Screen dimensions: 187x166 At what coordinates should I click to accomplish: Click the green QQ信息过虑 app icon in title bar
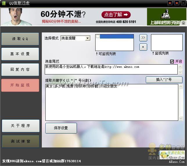[x=4, y=3]
